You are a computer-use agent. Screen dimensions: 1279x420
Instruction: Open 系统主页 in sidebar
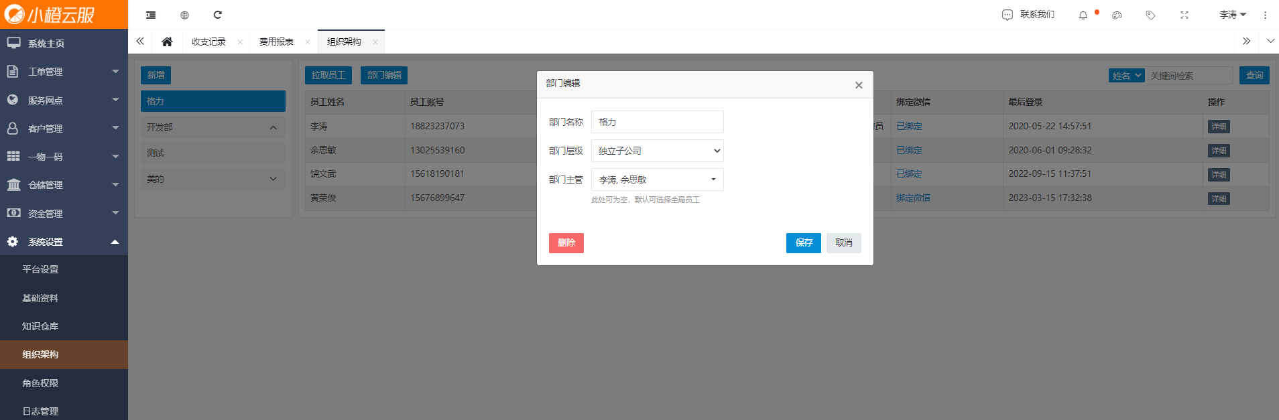click(64, 43)
